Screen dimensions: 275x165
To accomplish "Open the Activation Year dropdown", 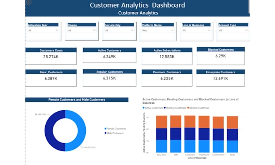I will [x=43, y=30].
